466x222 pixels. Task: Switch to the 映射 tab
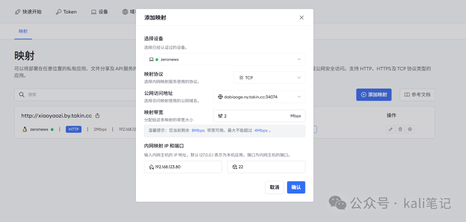(23, 32)
